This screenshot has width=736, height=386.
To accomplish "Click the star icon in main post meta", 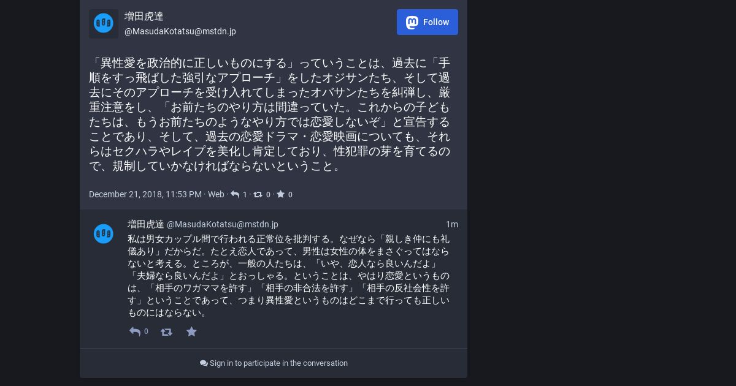I will (280, 194).
